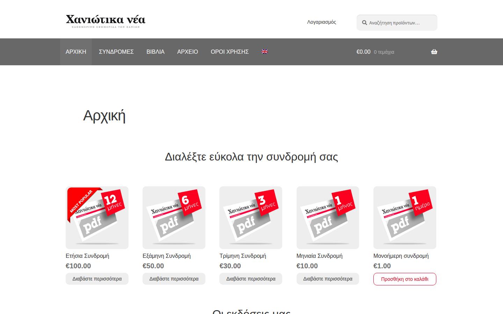
Task: Click the Χανιώτικα νέα site logo
Action: pos(105,21)
